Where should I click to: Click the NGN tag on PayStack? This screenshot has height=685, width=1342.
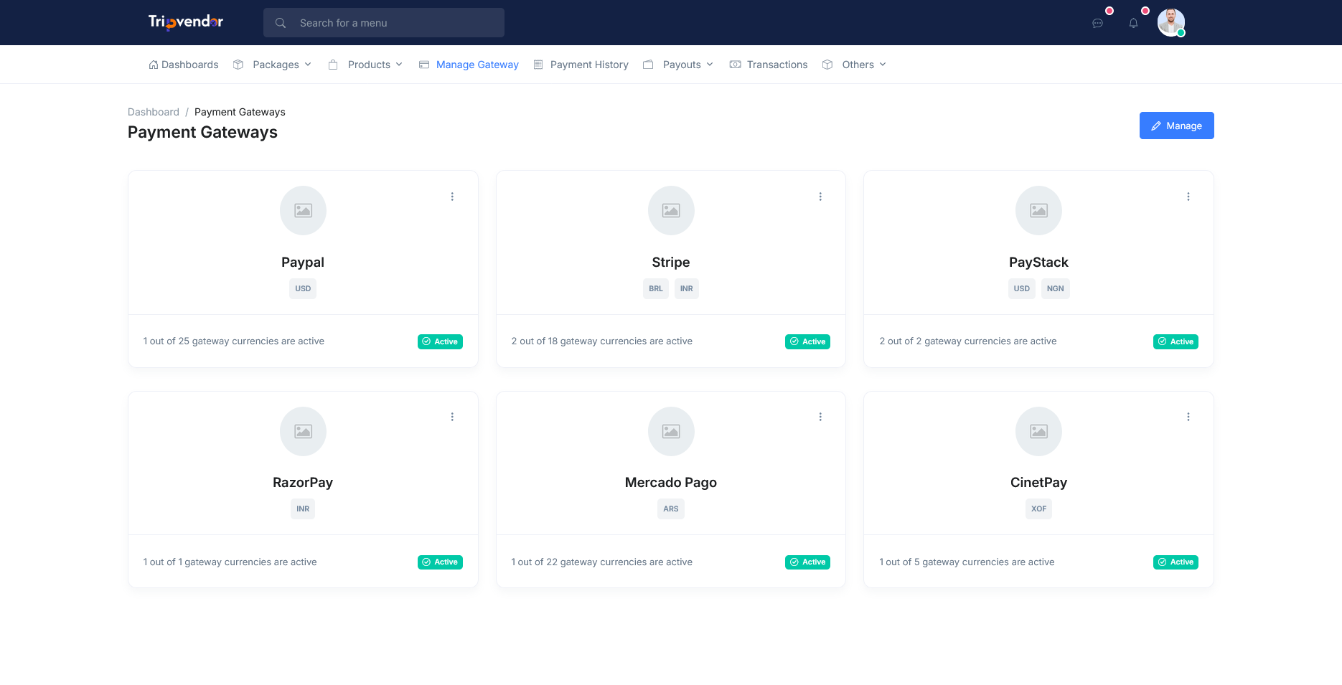coord(1056,288)
